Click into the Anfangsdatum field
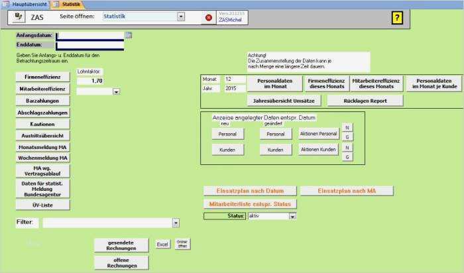The image size is (464, 273). [90, 36]
